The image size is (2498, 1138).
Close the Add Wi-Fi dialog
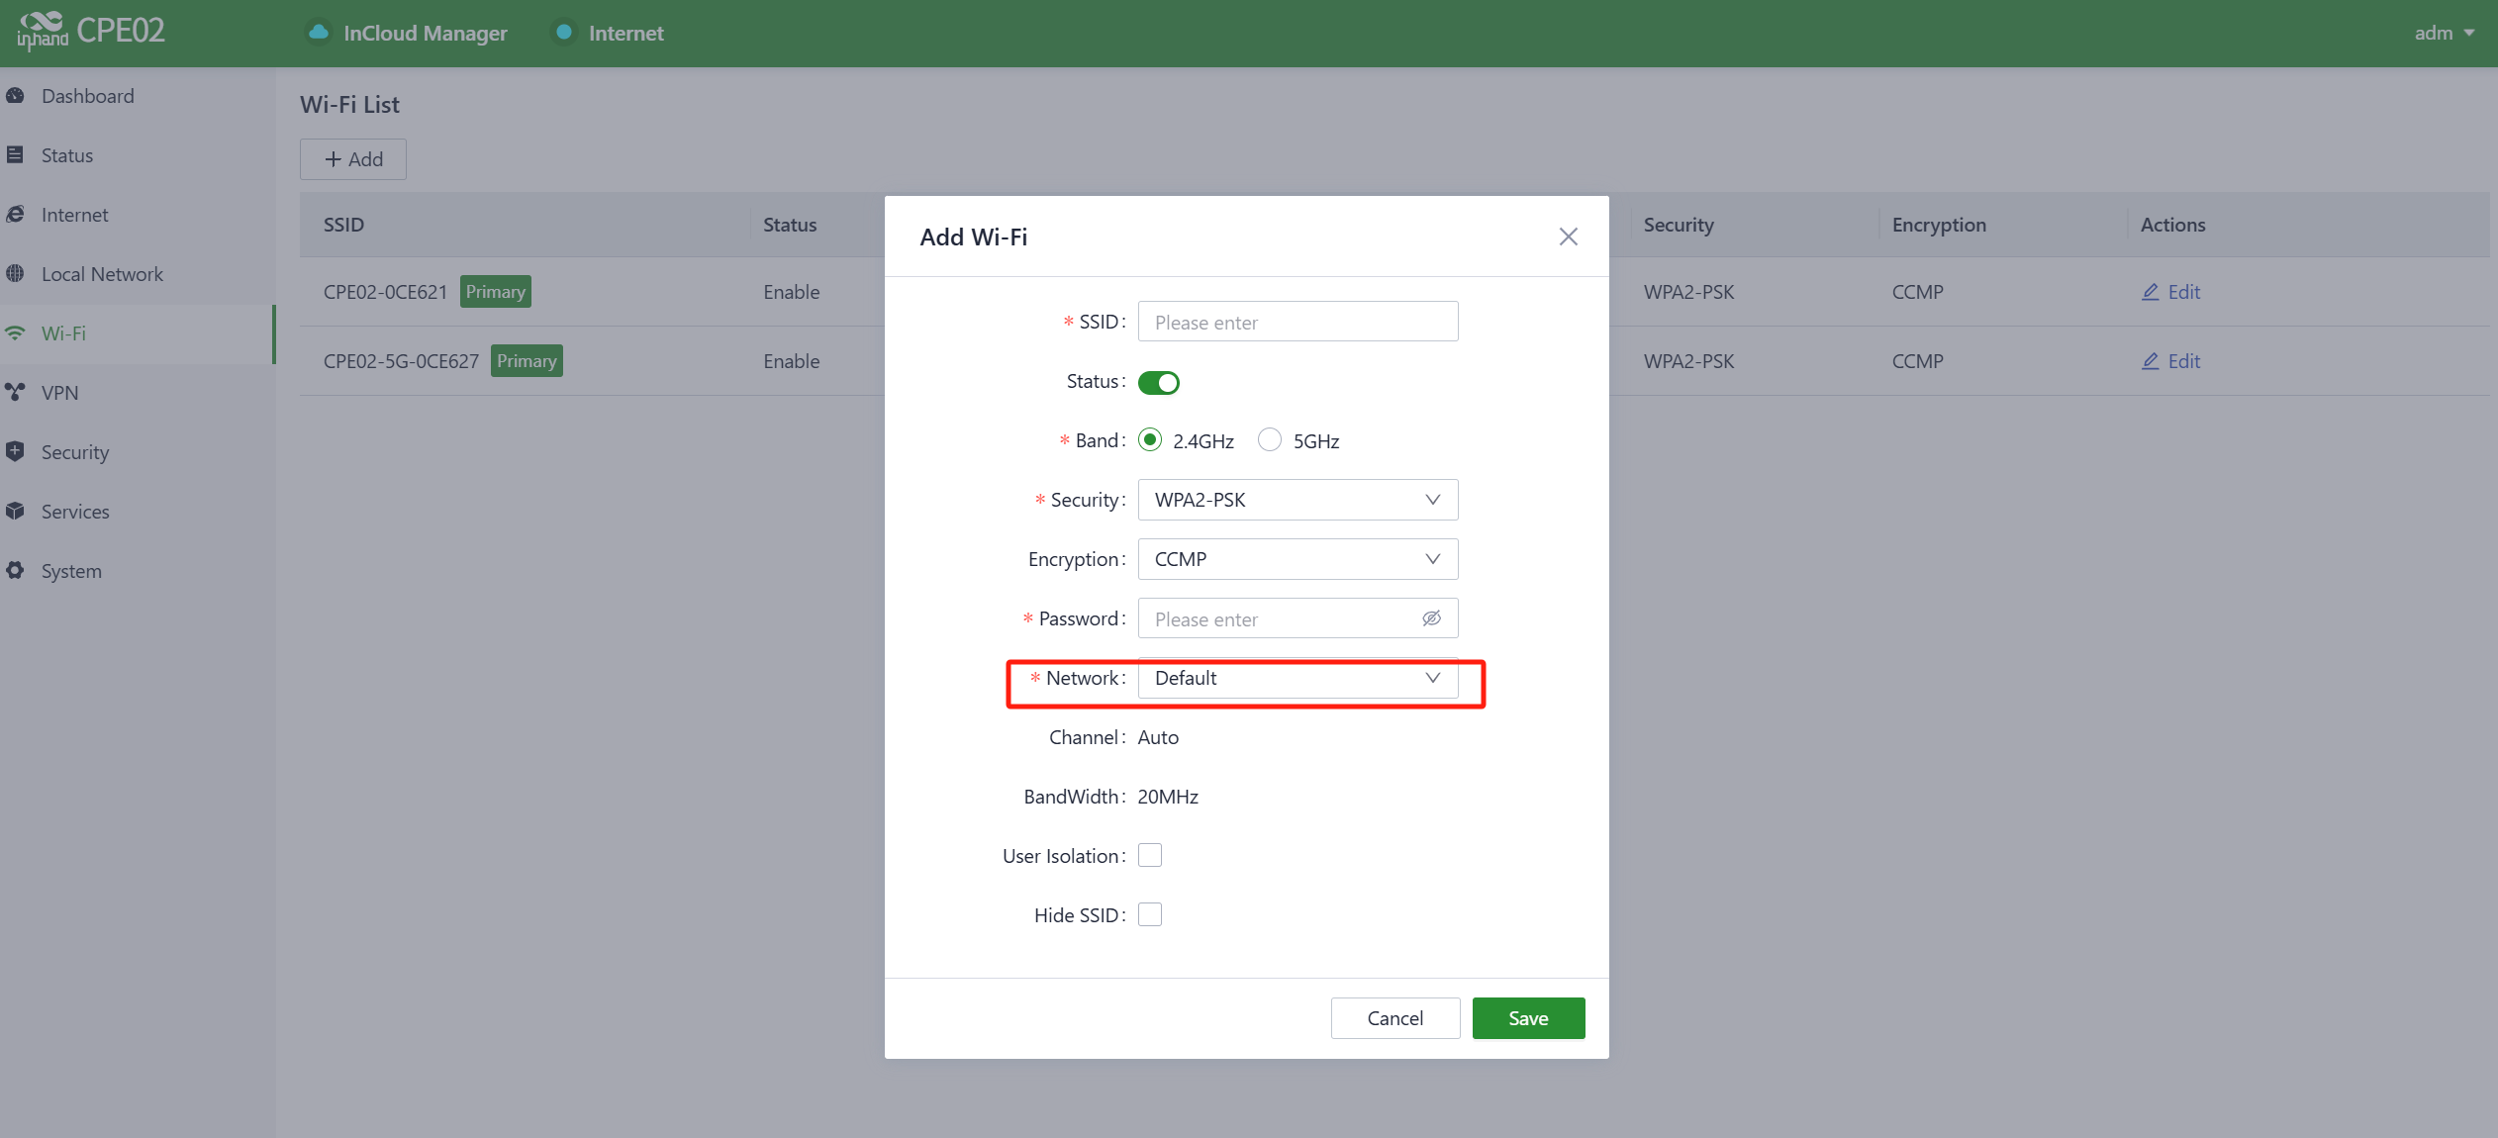click(1568, 237)
